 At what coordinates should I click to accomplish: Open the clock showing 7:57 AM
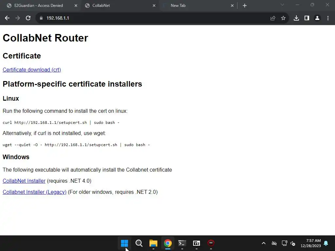click(x=311, y=243)
